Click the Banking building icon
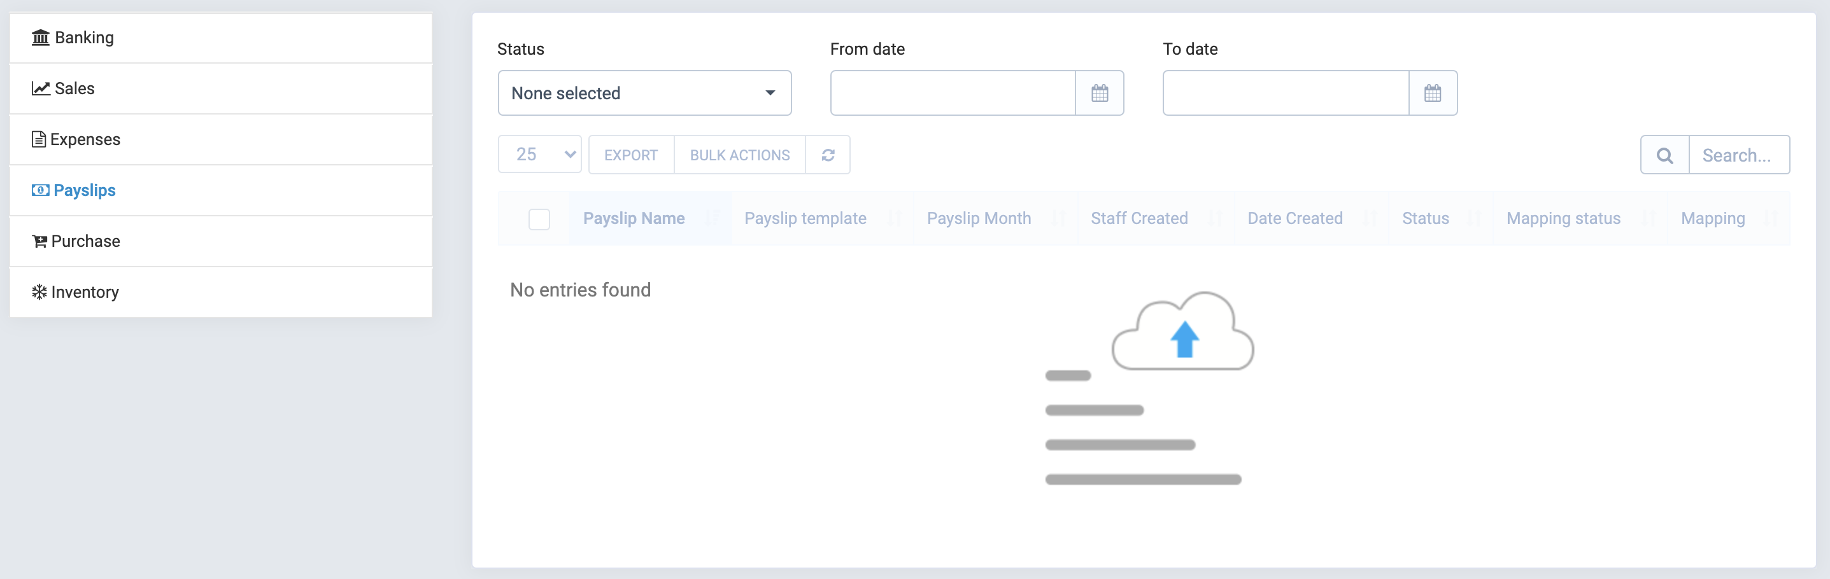 click(x=41, y=37)
